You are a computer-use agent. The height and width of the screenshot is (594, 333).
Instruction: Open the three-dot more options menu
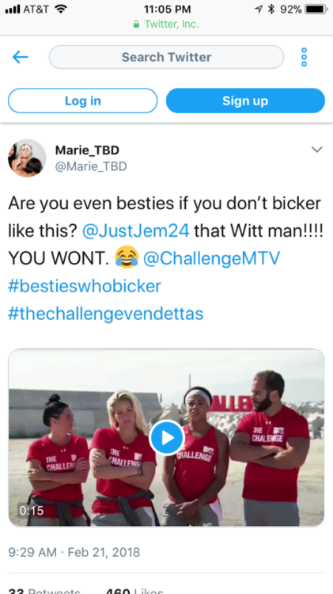(304, 57)
